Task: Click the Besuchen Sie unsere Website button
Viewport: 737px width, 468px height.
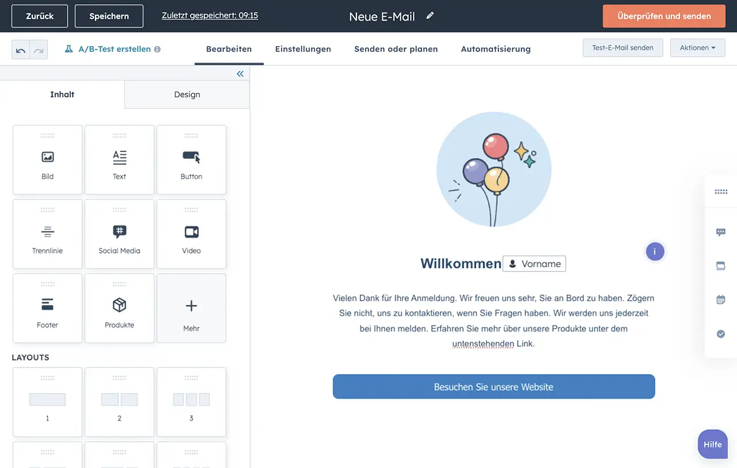Action: coord(494,387)
